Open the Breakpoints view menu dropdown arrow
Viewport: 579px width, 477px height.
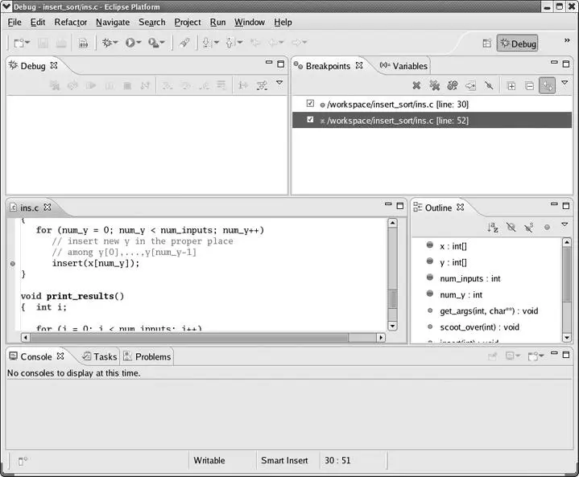pyautogui.click(x=565, y=83)
